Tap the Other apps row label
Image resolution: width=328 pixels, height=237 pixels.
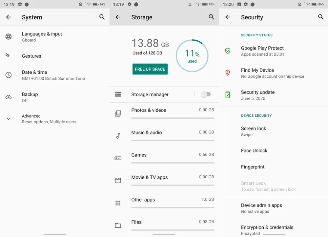(143, 200)
